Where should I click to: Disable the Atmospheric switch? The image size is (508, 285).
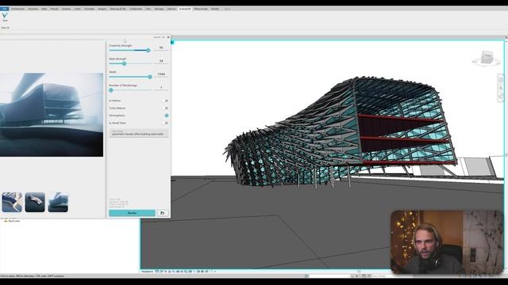(166, 116)
